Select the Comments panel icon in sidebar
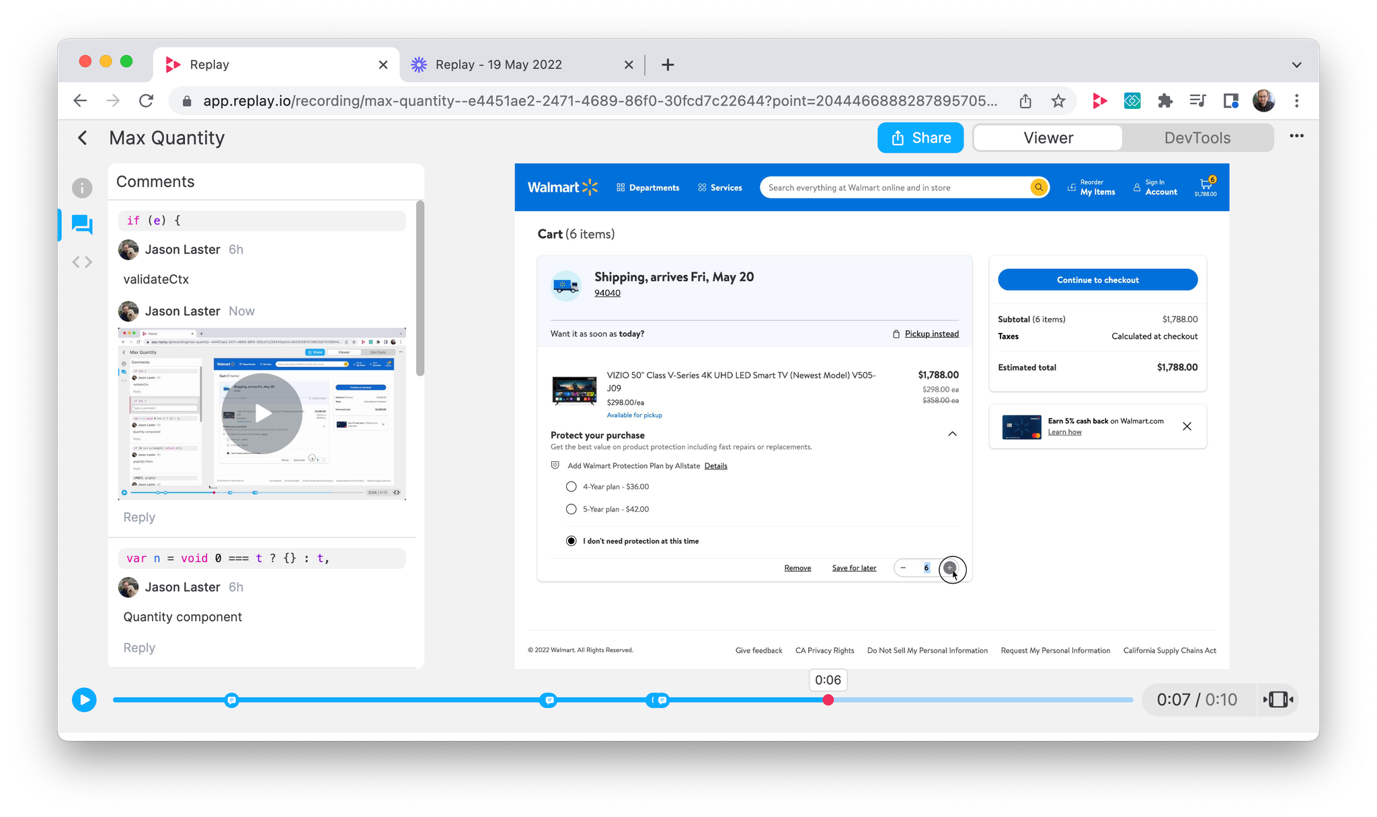Screen dimensions: 1377x817 click(82, 225)
